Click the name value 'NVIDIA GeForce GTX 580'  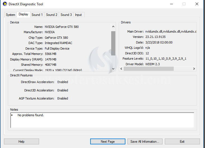coord(61,27)
